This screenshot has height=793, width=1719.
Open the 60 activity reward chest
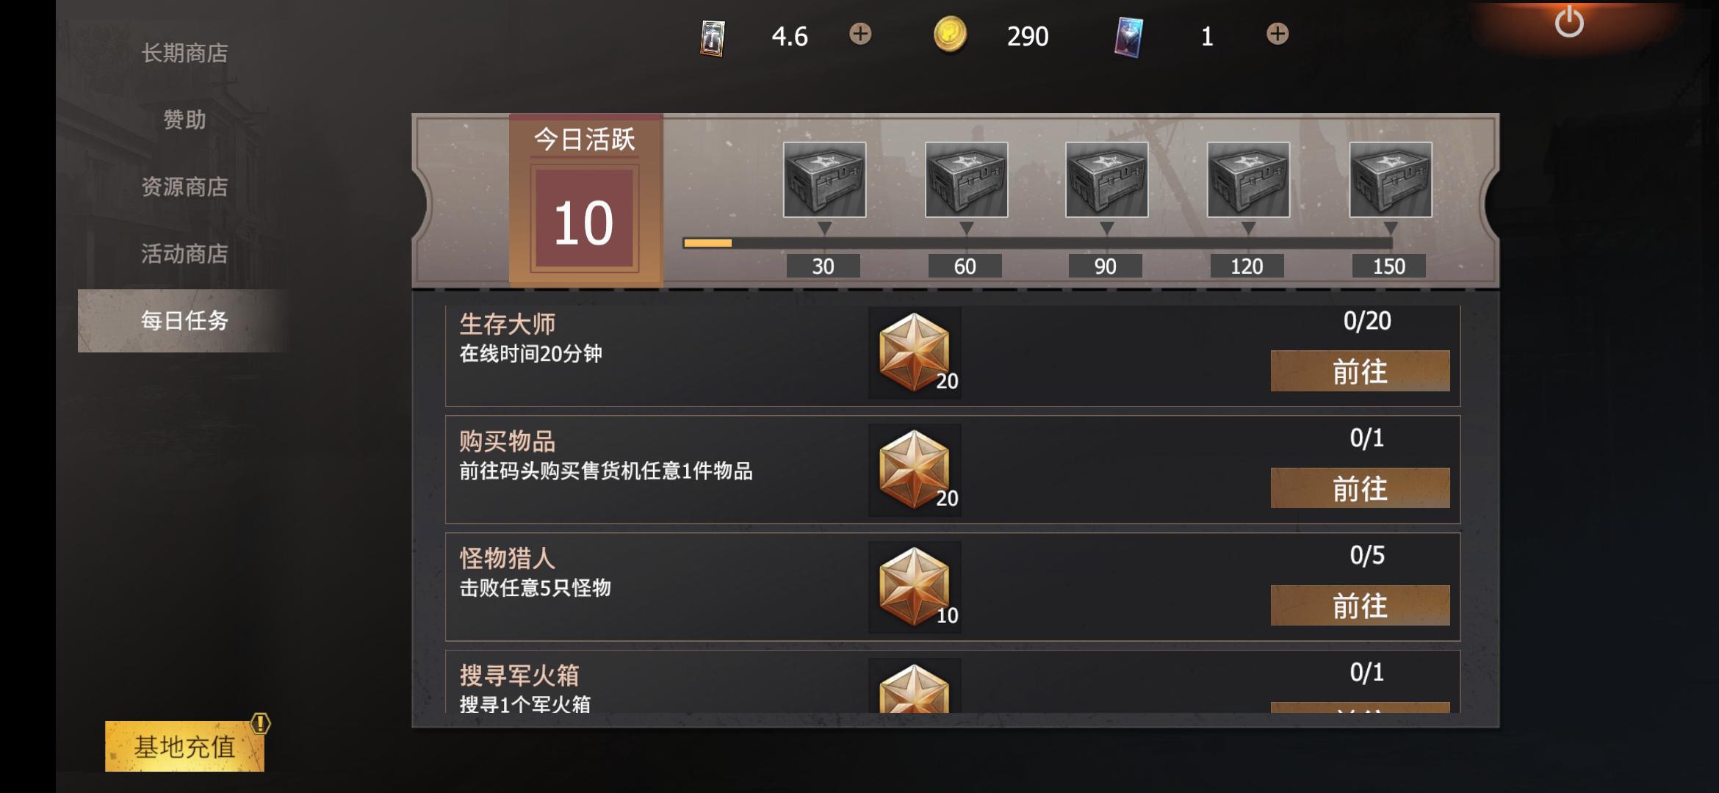click(966, 180)
